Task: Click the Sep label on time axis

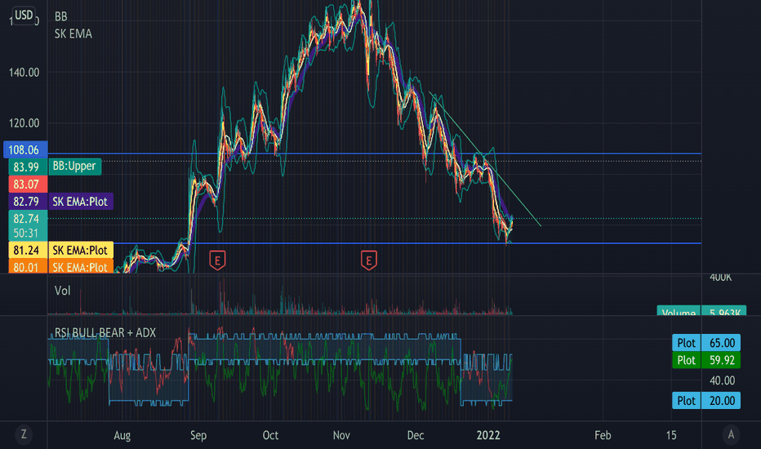Action: tap(198, 435)
